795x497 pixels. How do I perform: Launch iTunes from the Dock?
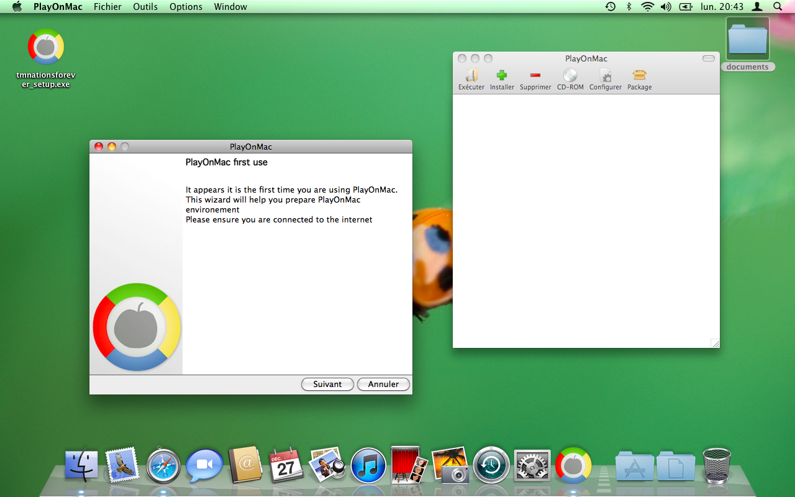coord(368,465)
